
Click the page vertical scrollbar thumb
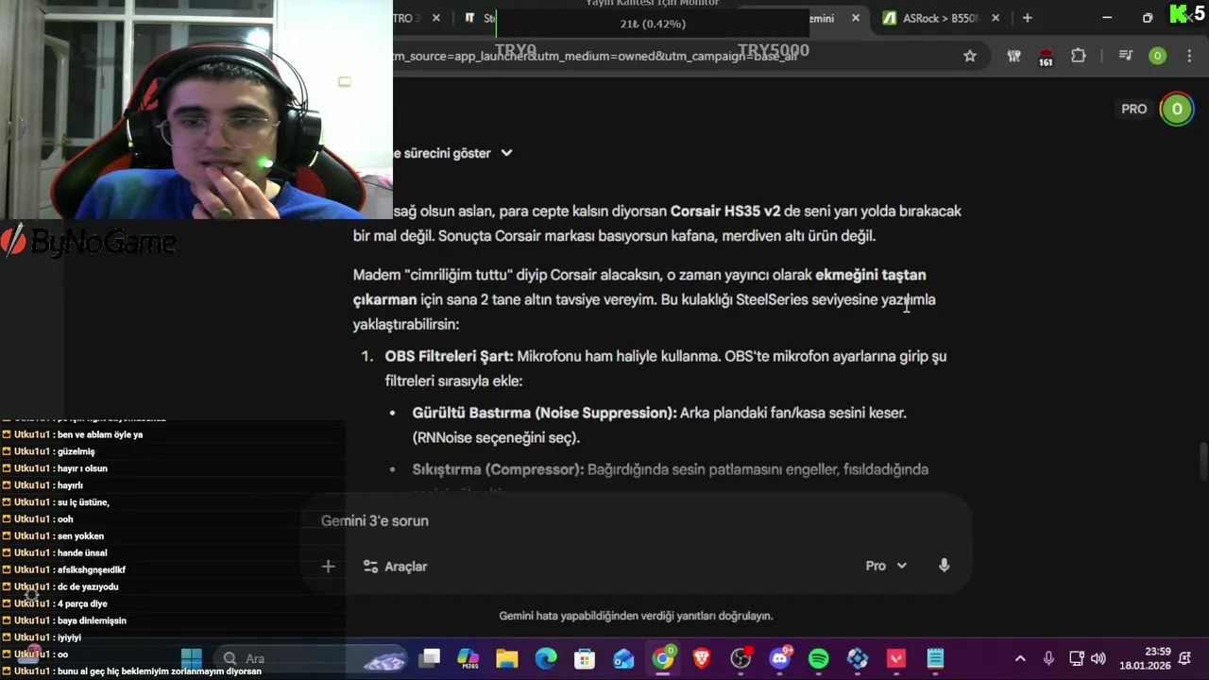coord(1202,462)
